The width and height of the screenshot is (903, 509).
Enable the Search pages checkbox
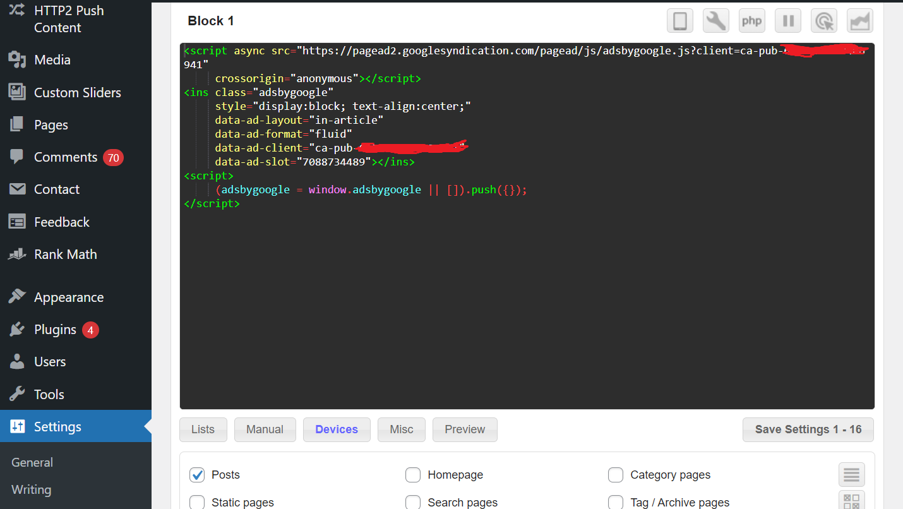coord(413,502)
